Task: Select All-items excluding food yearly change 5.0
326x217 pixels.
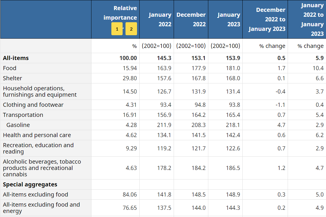Action: pyautogui.click(x=320, y=194)
